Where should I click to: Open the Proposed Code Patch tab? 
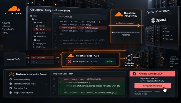coord(63,74)
